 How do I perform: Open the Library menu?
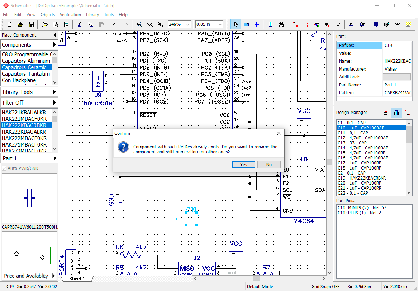pyautogui.click(x=92, y=15)
